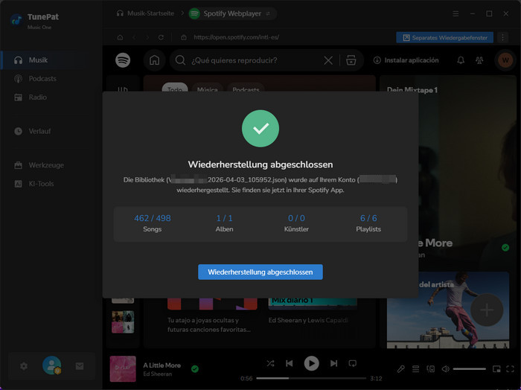Image resolution: width=521 pixels, height=390 pixels.
Task: Select the Podcasts filter chip
Action: point(246,87)
